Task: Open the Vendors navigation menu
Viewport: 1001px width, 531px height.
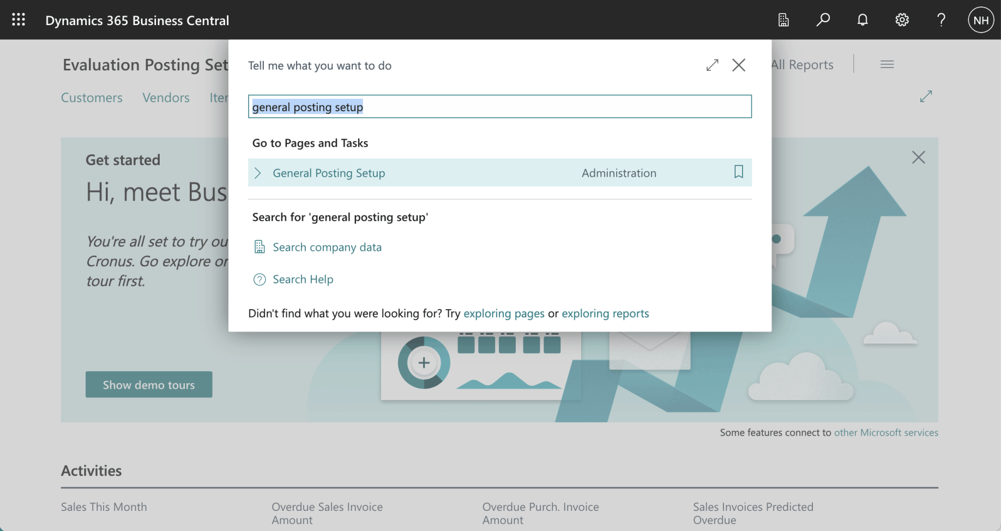Action: pyautogui.click(x=166, y=98)
